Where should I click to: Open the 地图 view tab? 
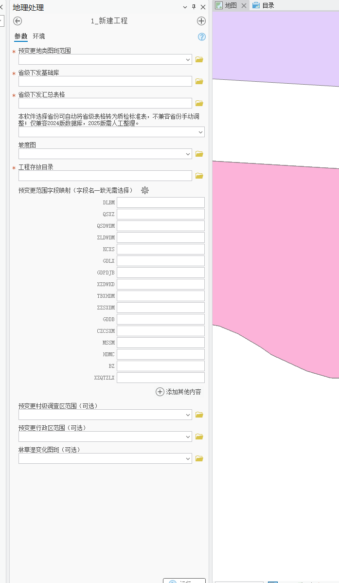[231, 5]
